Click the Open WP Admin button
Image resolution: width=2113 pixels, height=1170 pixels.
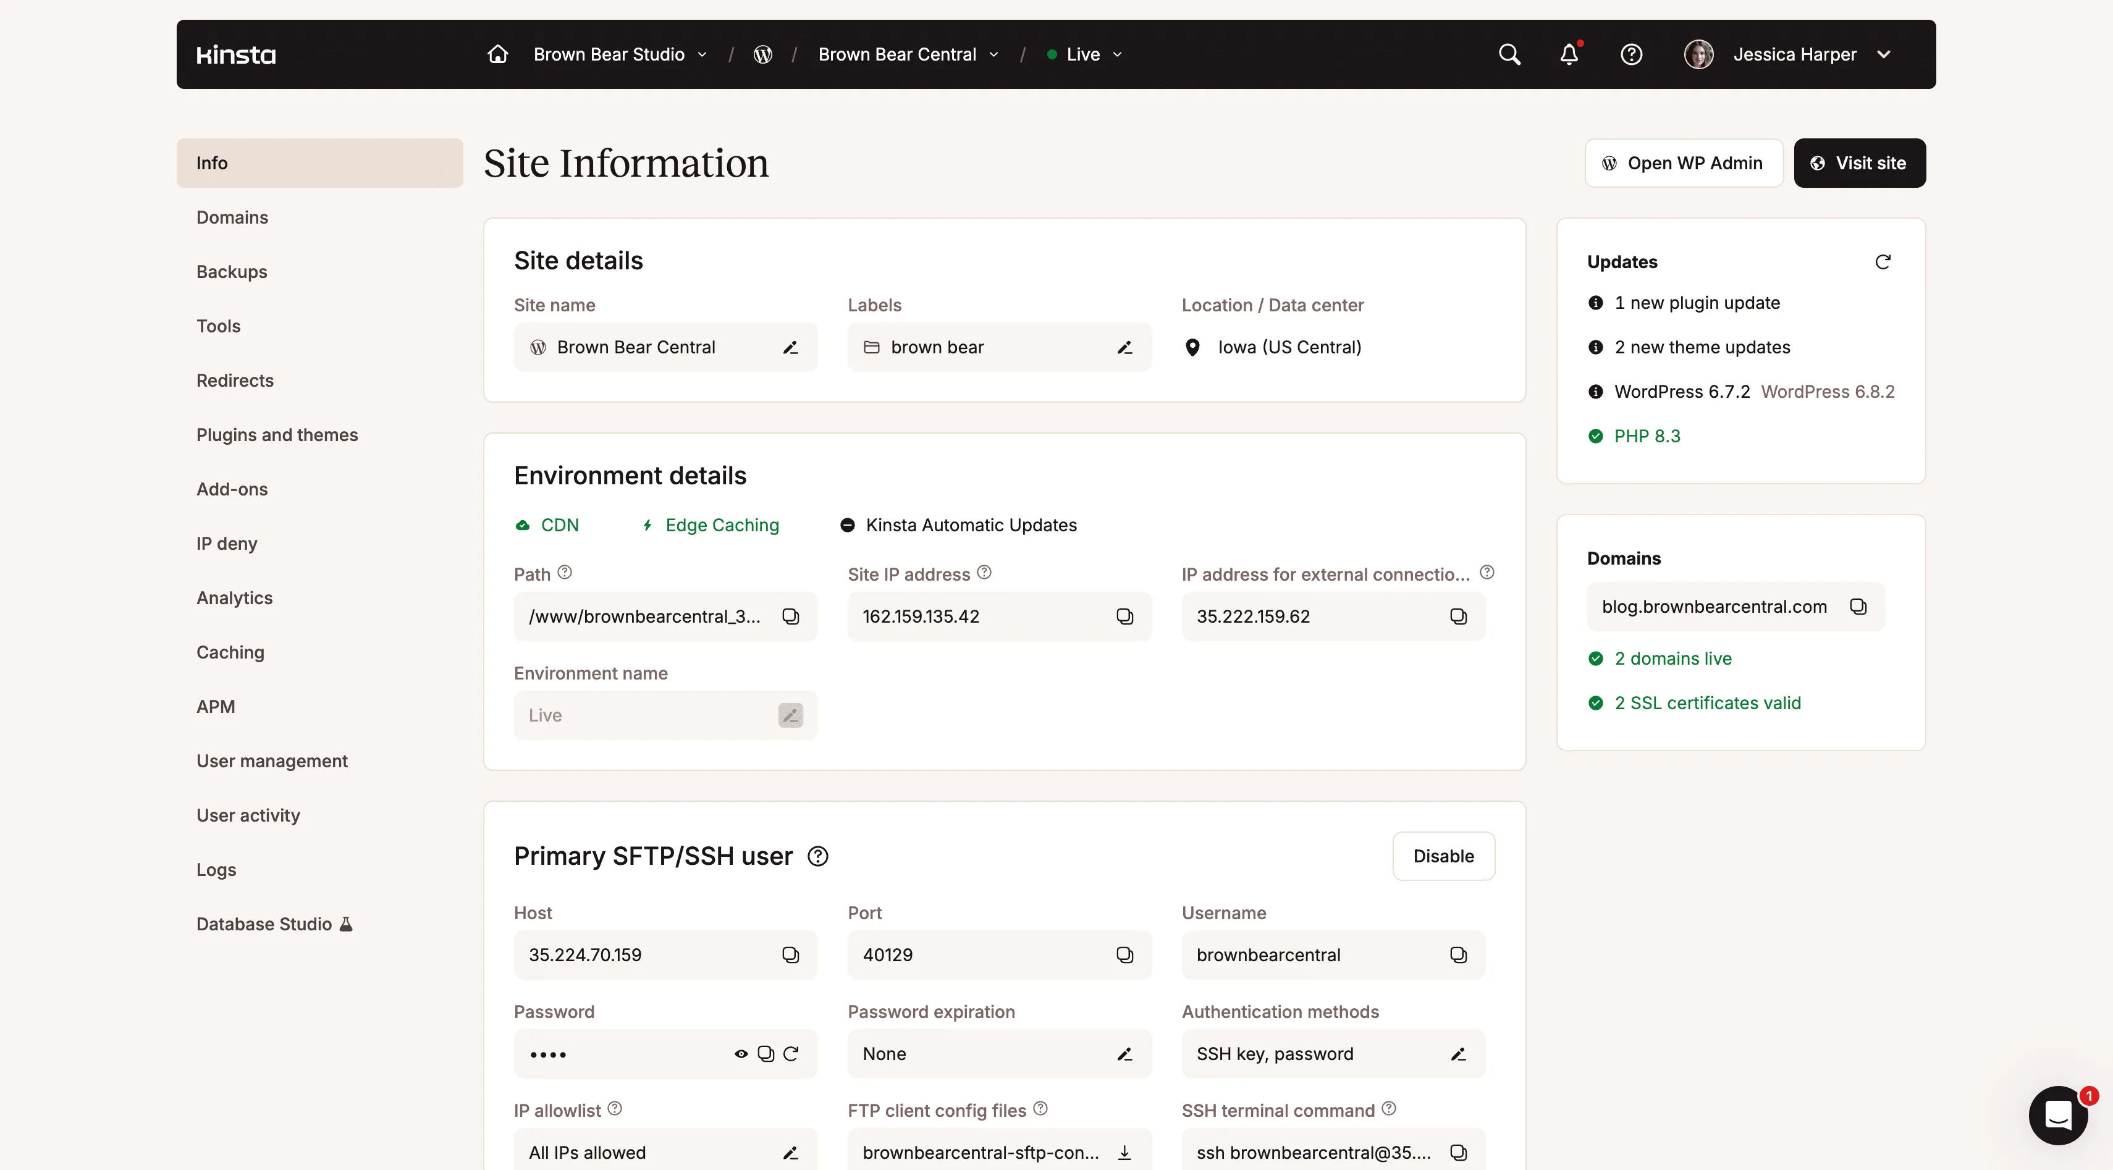pyautogui.click(x=1683, y=163)
